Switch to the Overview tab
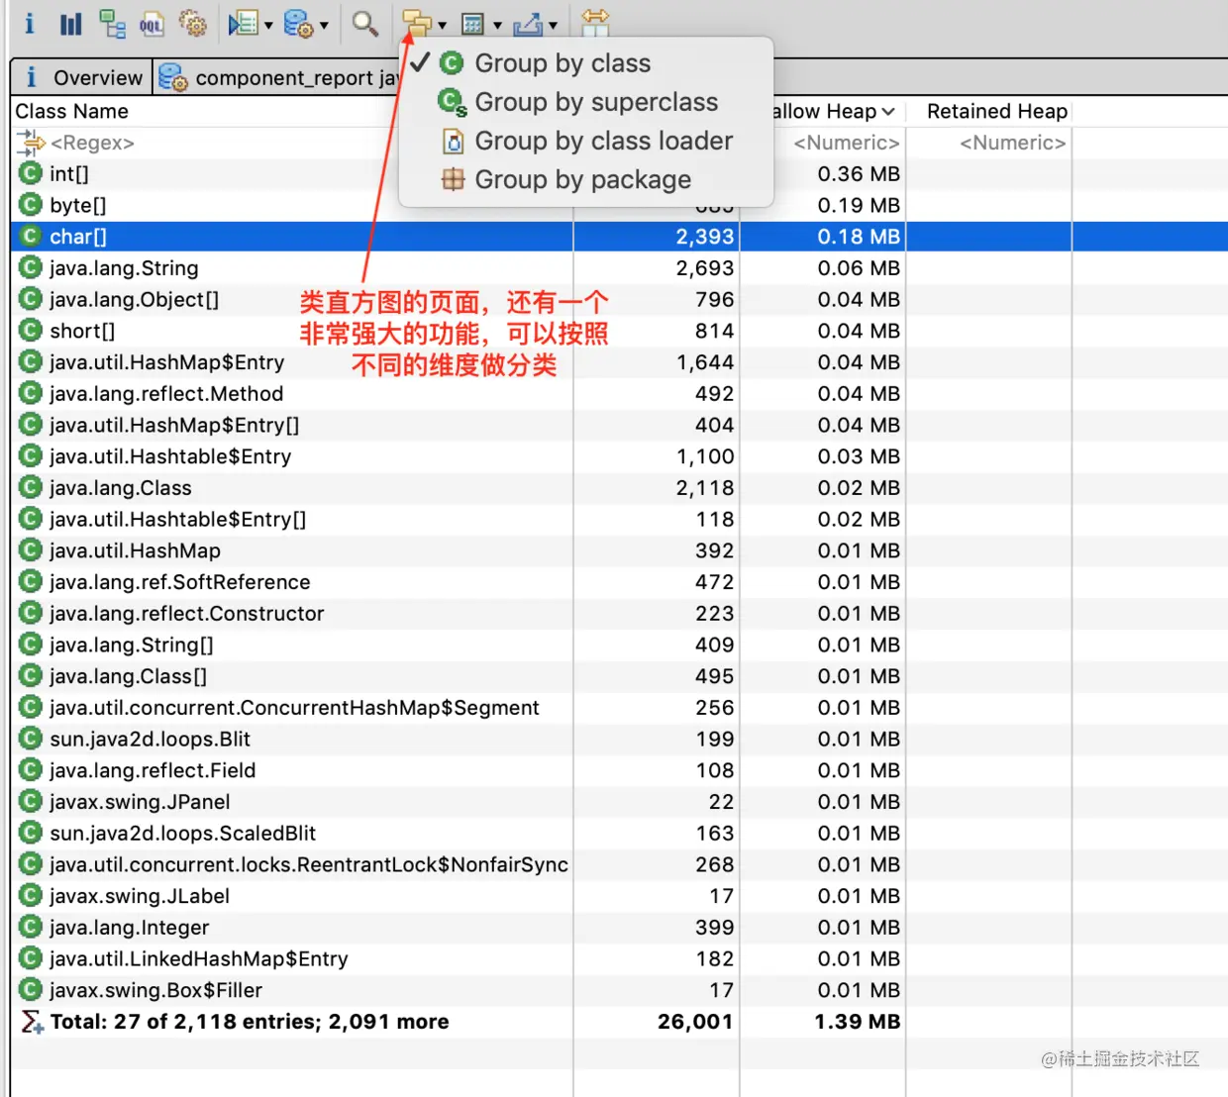This screenshot has height=1097, width=1228. [x=81, y=77]
